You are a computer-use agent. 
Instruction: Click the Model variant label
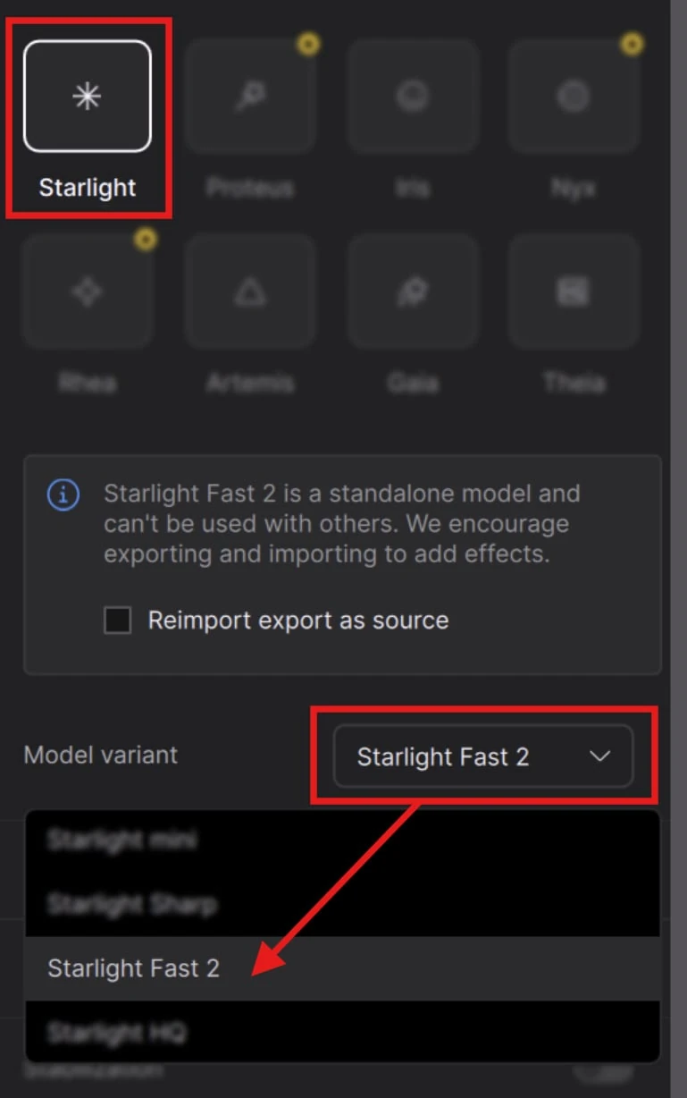pos(100,755)
